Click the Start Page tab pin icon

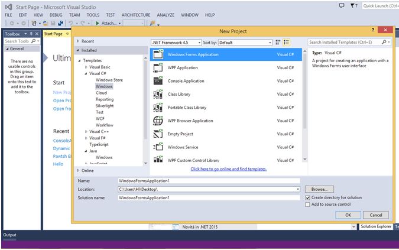(67, 34)
